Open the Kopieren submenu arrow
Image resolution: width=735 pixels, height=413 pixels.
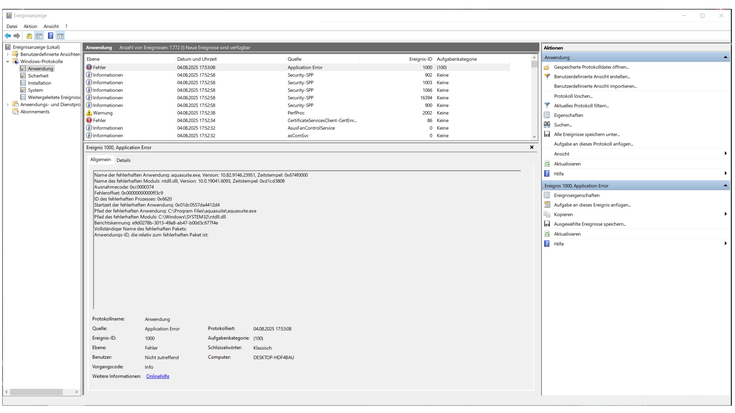click(x=726, y=214)
